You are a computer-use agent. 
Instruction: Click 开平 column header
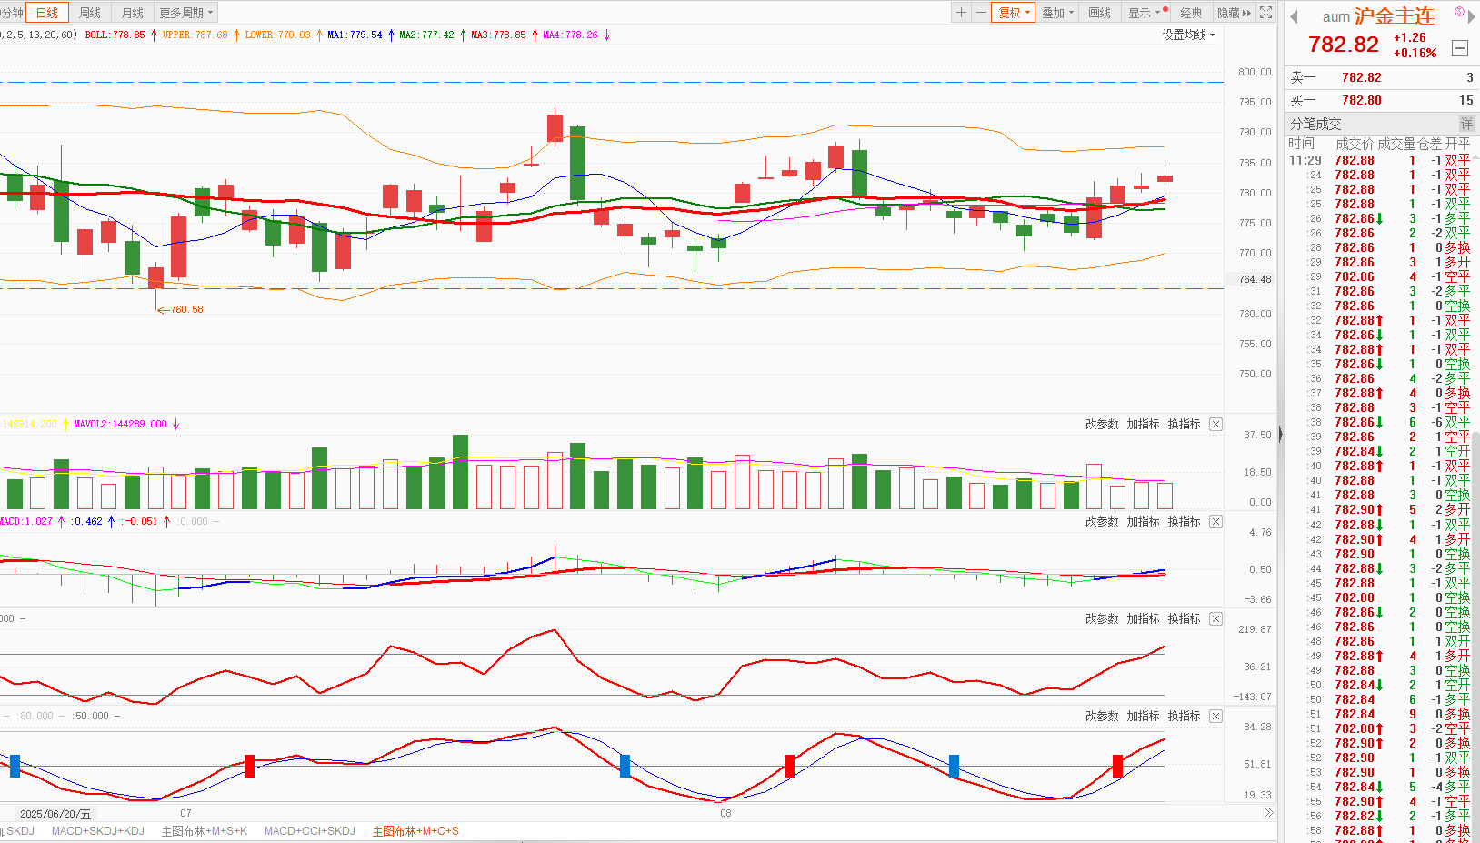tap(1457, 144)
